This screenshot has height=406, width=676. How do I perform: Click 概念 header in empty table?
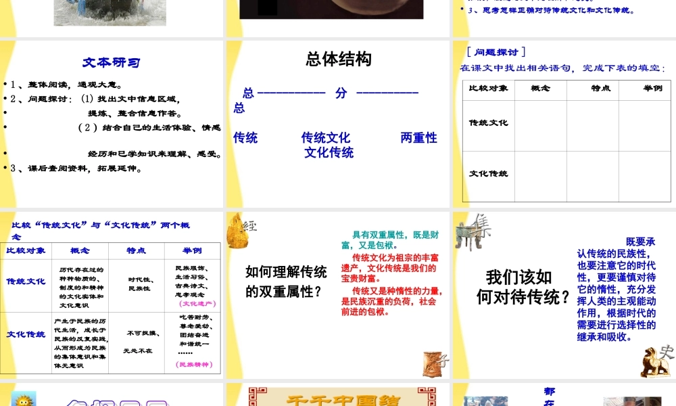pos(541,88)
